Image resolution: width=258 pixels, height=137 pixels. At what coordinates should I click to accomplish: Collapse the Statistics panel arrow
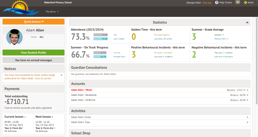coord(247,23)
